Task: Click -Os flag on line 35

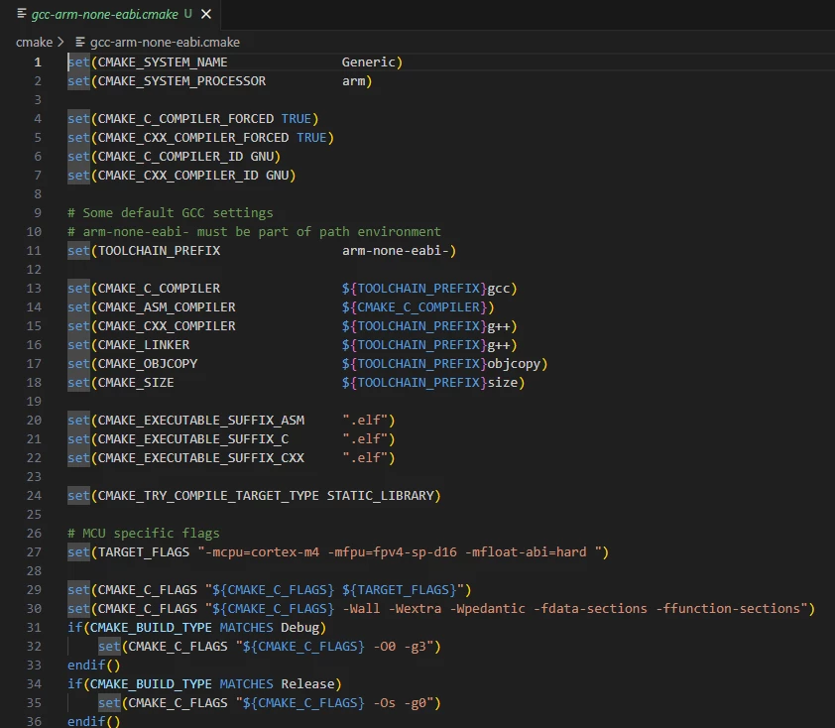Action: point(384,703)
